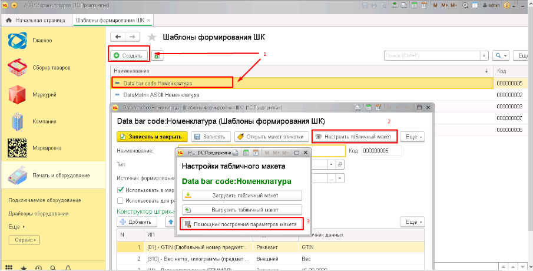Toggle panel layout icon in title bar
Viewport: 533px width, 271px height.
(x=475, y=5)
